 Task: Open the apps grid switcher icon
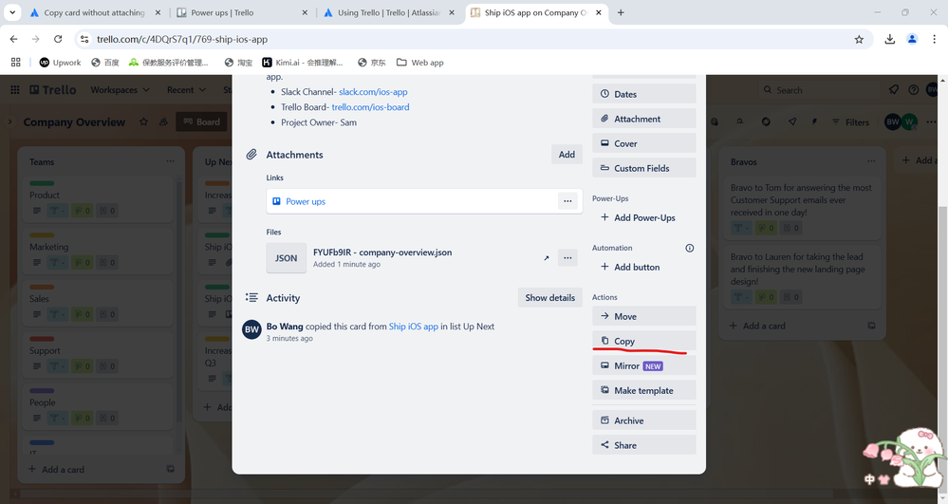[15, 89]
